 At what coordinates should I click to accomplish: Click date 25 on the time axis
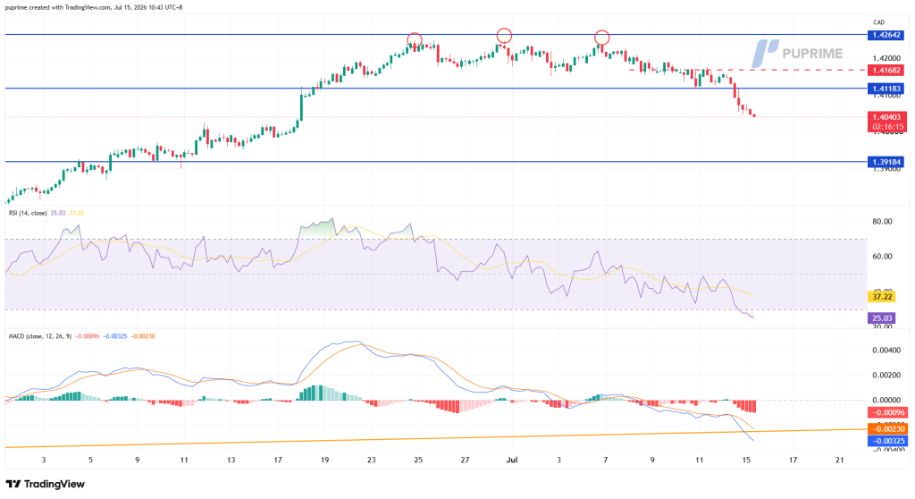(418, 461)
